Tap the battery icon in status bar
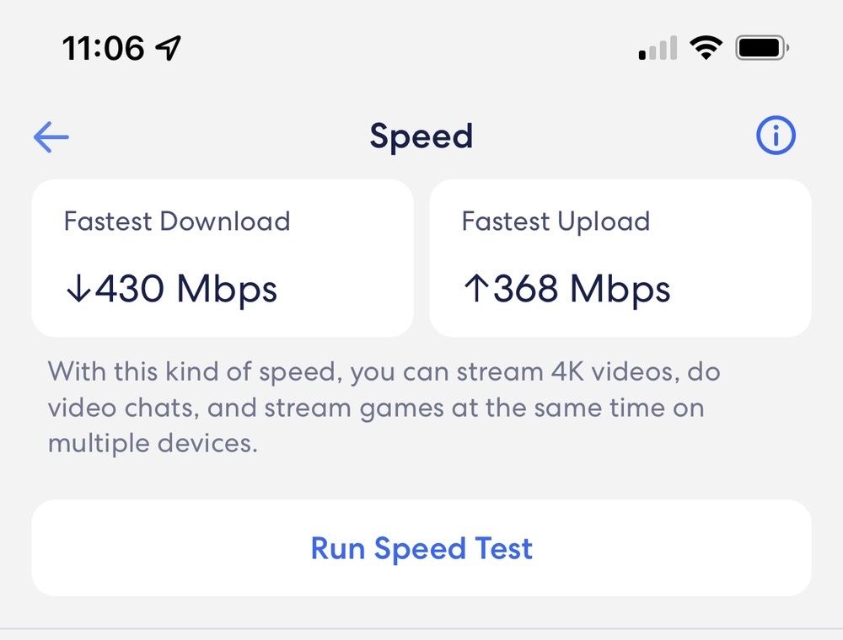 (762, 48)
